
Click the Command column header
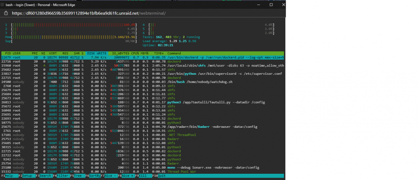click(x=174, y=53)
